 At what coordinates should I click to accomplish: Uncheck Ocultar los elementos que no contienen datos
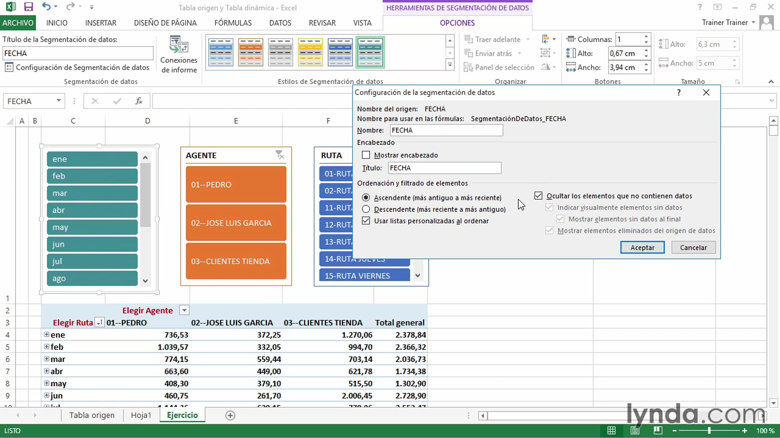click(539, 196)
